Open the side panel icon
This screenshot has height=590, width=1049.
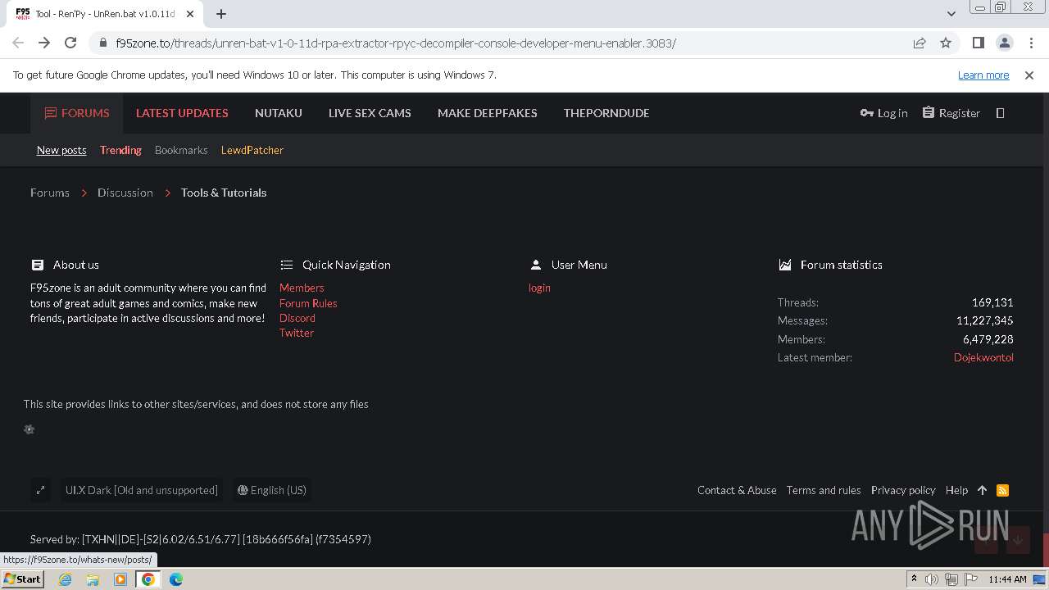pyautogui.click(x=978, y=43)
